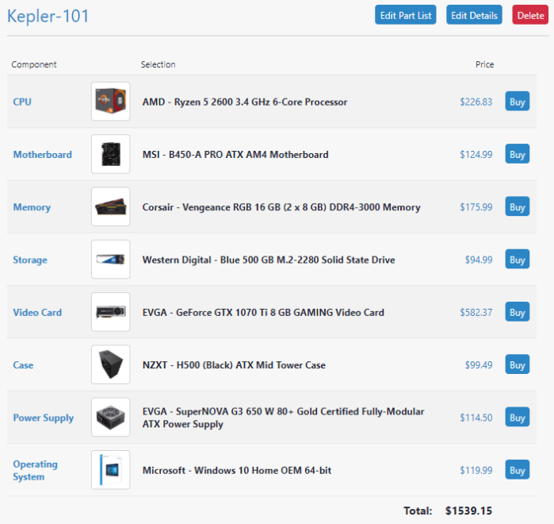The image size is (554, 524).
Task: Click the GTX 1070 Ti video card image
Action: click(110, 312)
